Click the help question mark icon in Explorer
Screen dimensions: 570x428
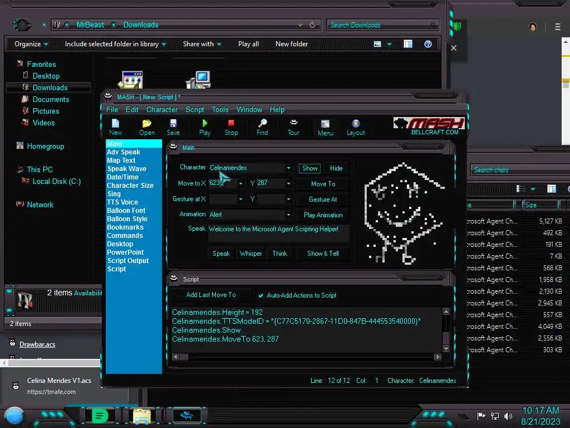click(428, 44)
